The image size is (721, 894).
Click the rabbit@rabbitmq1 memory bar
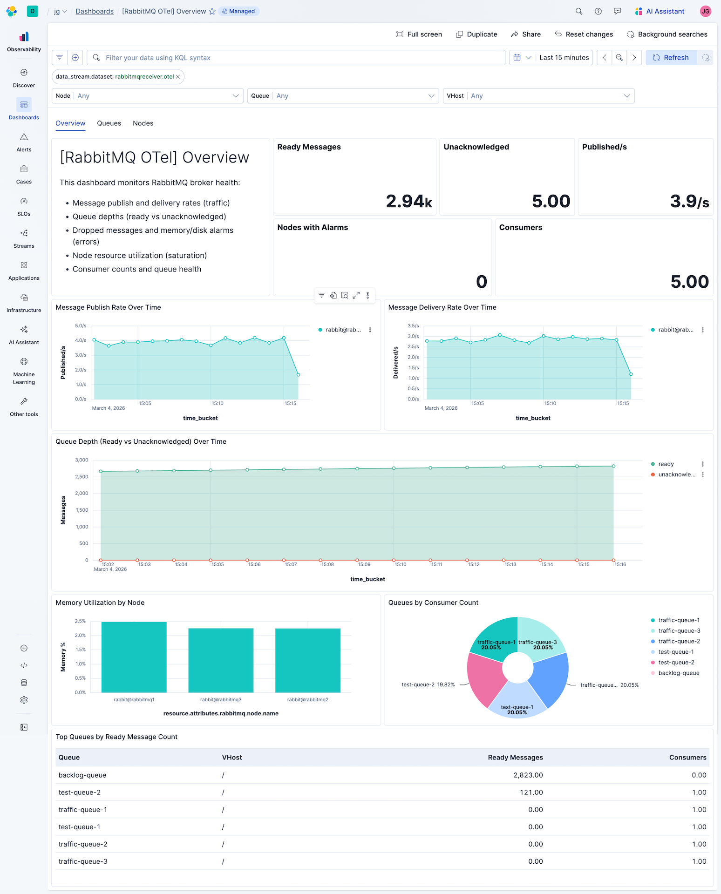134,657
